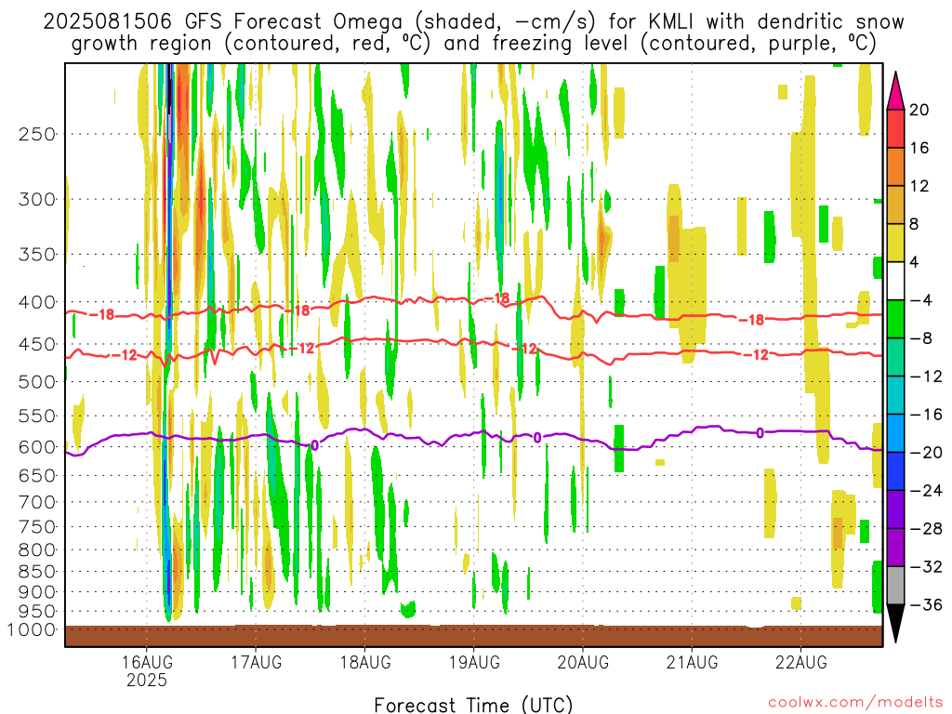Click the dark orange 12-to-16 colorbar swatch
Image resolution: width=952 pixels, height=714 pixels.
point(895,167)
